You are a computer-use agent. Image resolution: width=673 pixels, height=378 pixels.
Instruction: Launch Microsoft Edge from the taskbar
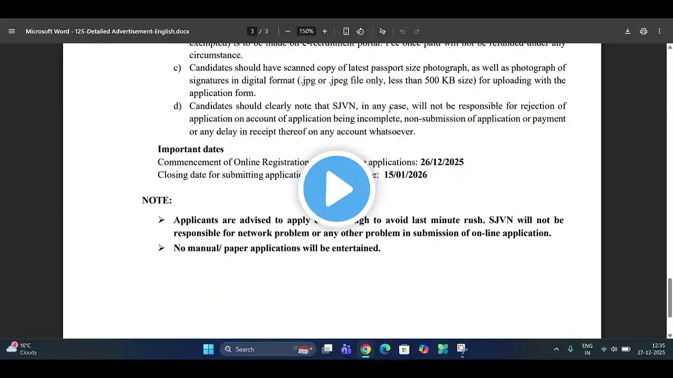pos(385,349)
